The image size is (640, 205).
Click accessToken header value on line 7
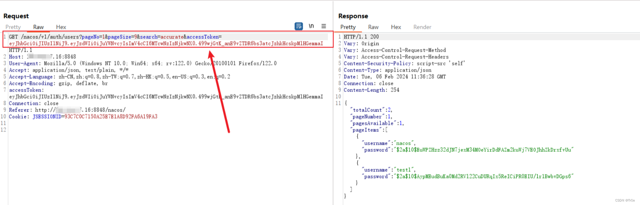(x=166, y=97)
